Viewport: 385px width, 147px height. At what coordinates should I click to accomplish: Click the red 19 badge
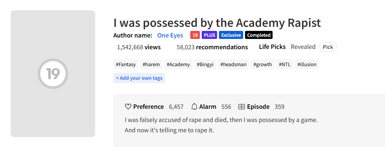click(x=195, y=35)
